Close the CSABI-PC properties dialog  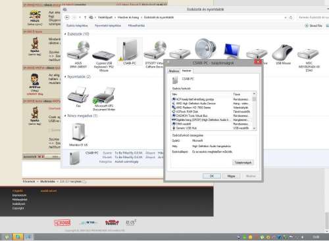(x=258, y=62)
